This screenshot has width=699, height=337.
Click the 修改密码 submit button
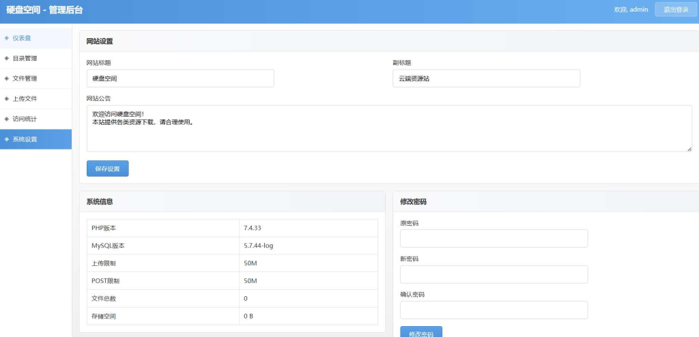(421, 332)
